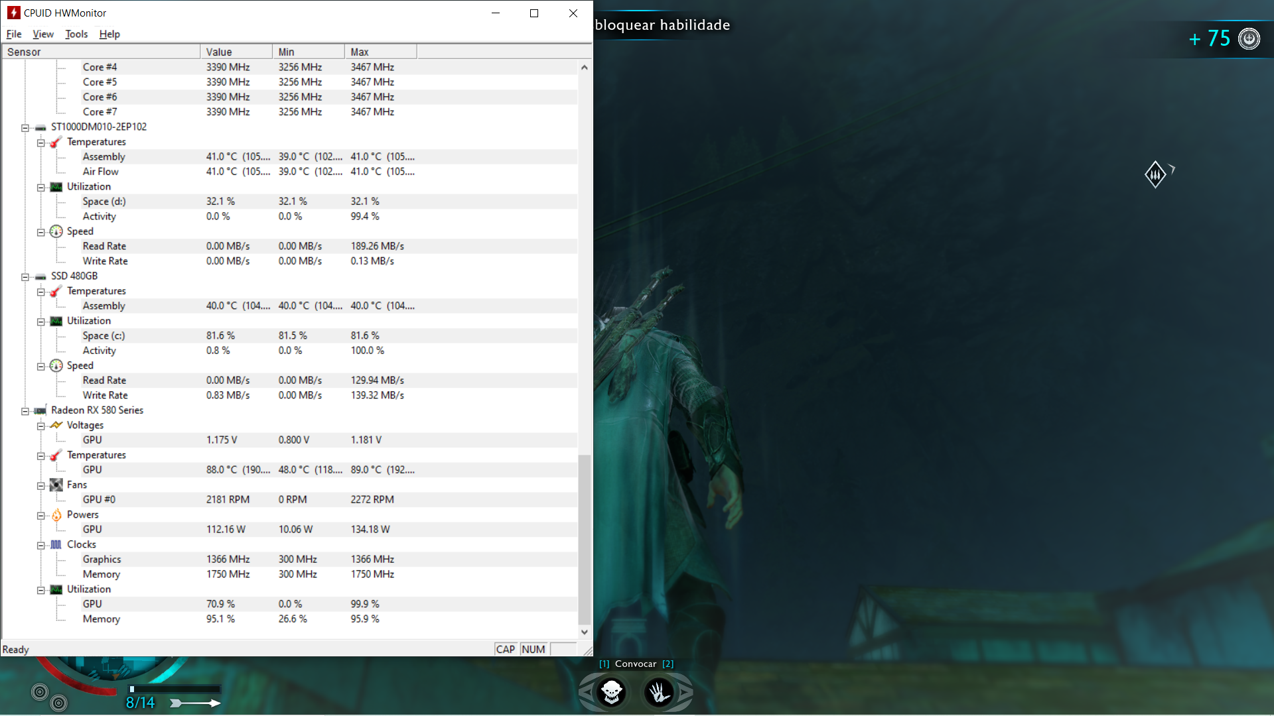Click the scroll up arrow of sensor list
Viewport: 1274px width, 716px height.
pyautogui.click(x=584, y=67)
